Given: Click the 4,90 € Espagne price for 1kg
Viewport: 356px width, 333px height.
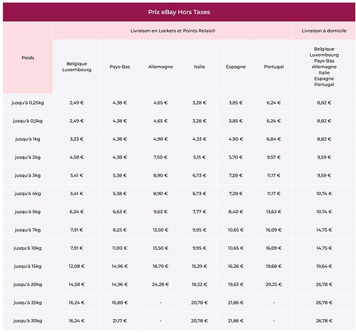Looking at the screenshot, I should (236, 139).
